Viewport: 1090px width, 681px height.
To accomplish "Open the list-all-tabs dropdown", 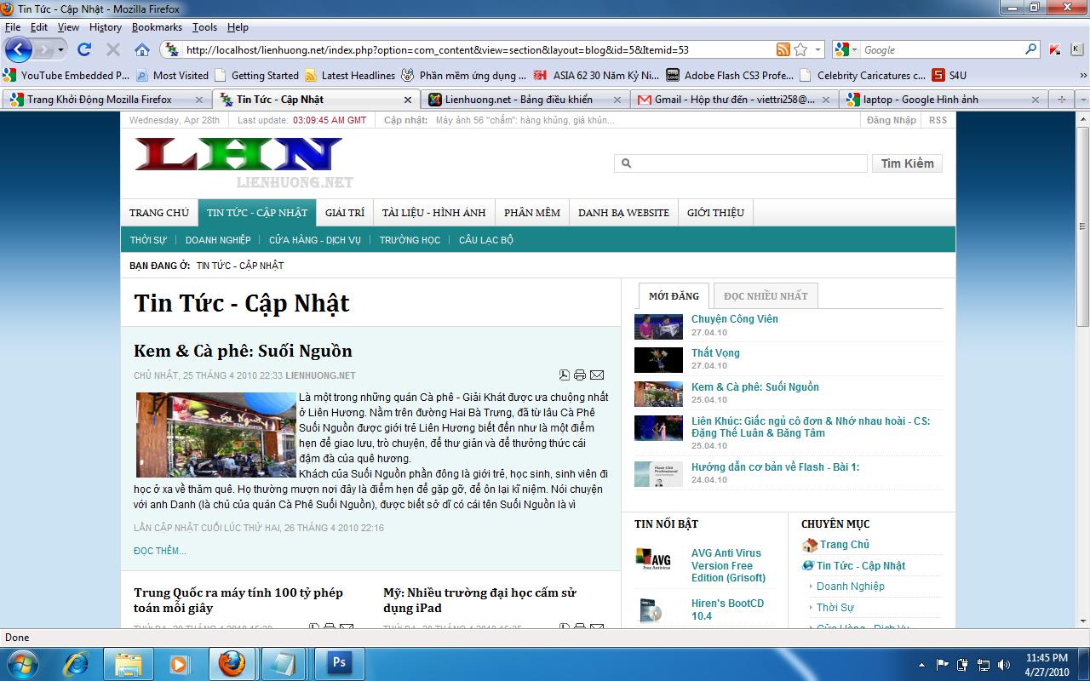I will [x=1083, y=100].
